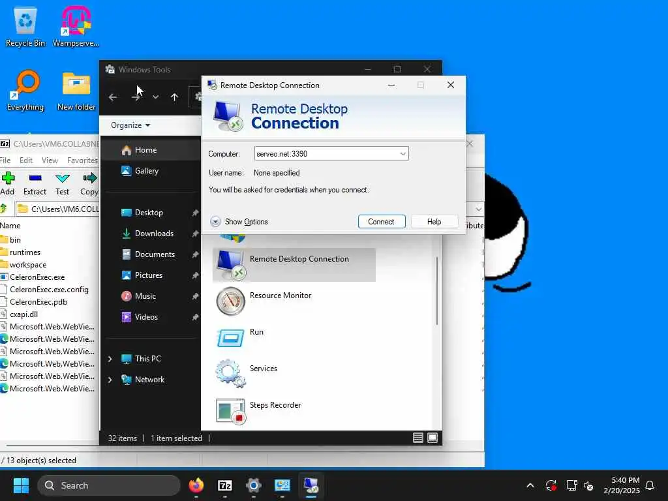Image resolution: width=668 pixels, height=501 pixels.
Task: Open the Edit menu in 7-Zip
Action: [x=26, y=160]
